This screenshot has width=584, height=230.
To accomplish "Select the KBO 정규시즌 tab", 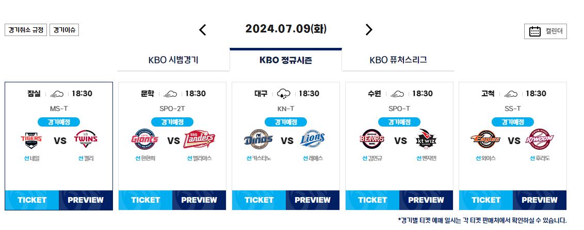I will [x=286, y=60].
